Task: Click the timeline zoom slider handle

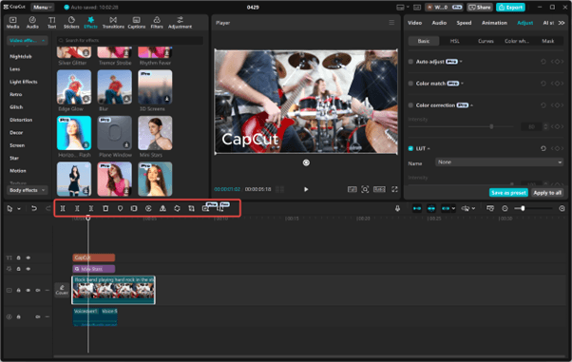Action: pyautogui.click(x=523, y=208)
